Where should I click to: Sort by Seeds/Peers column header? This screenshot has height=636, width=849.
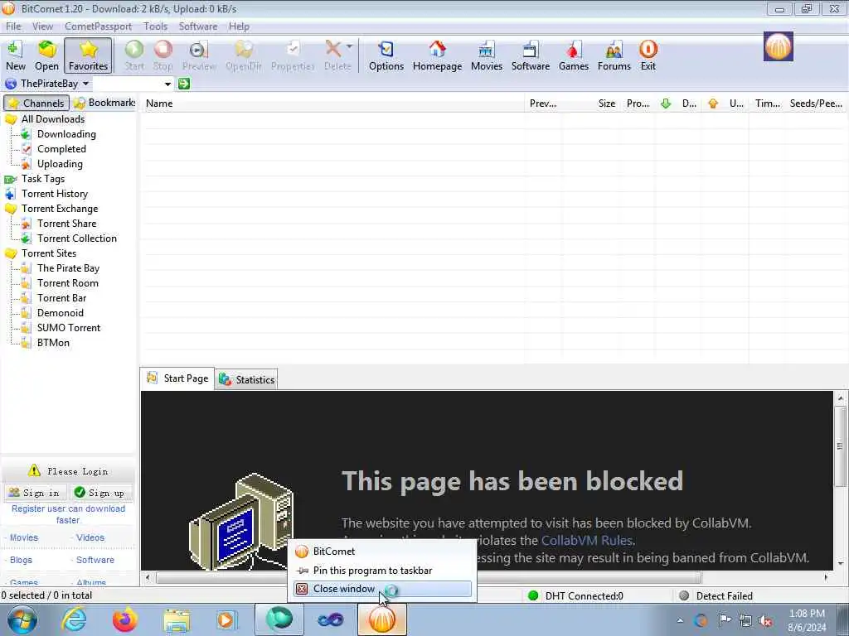pos(816,104)
